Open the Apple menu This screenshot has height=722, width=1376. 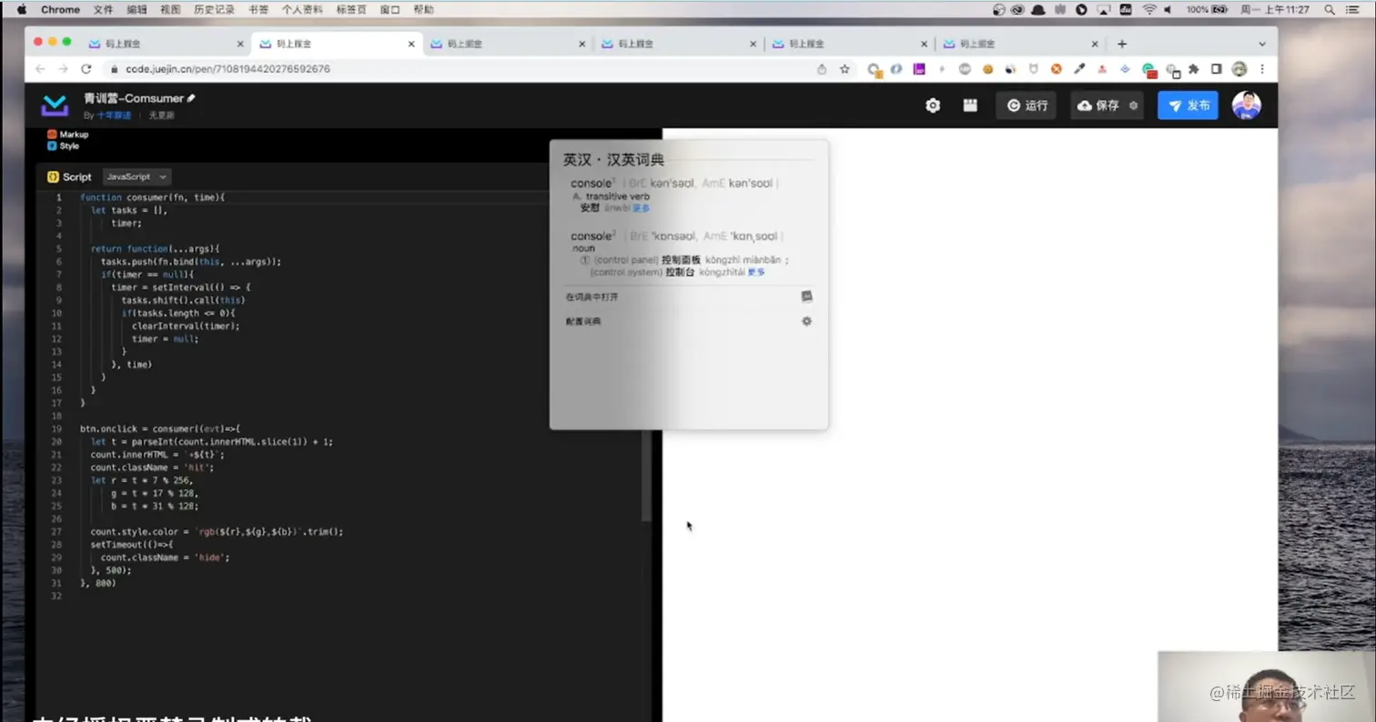(21, 9)
